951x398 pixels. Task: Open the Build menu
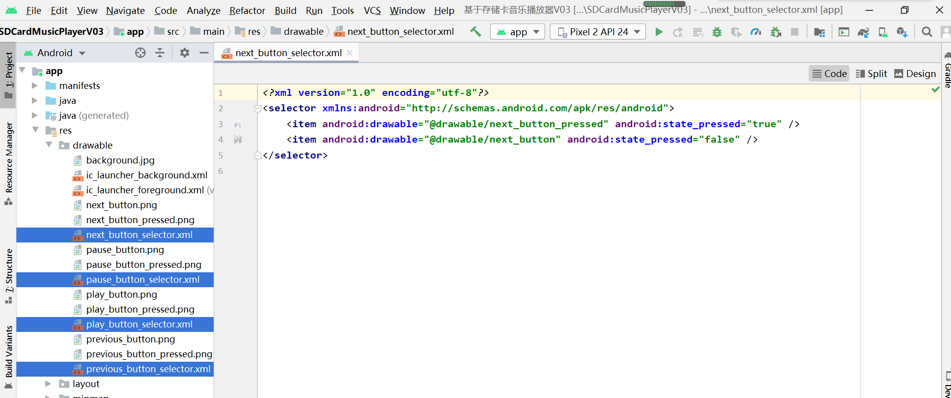(x=285, y=10)
